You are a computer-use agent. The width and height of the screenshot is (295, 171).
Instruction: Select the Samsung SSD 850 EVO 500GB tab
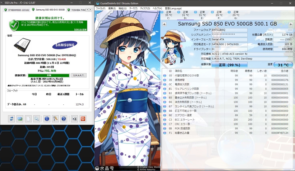coord(48,10)
